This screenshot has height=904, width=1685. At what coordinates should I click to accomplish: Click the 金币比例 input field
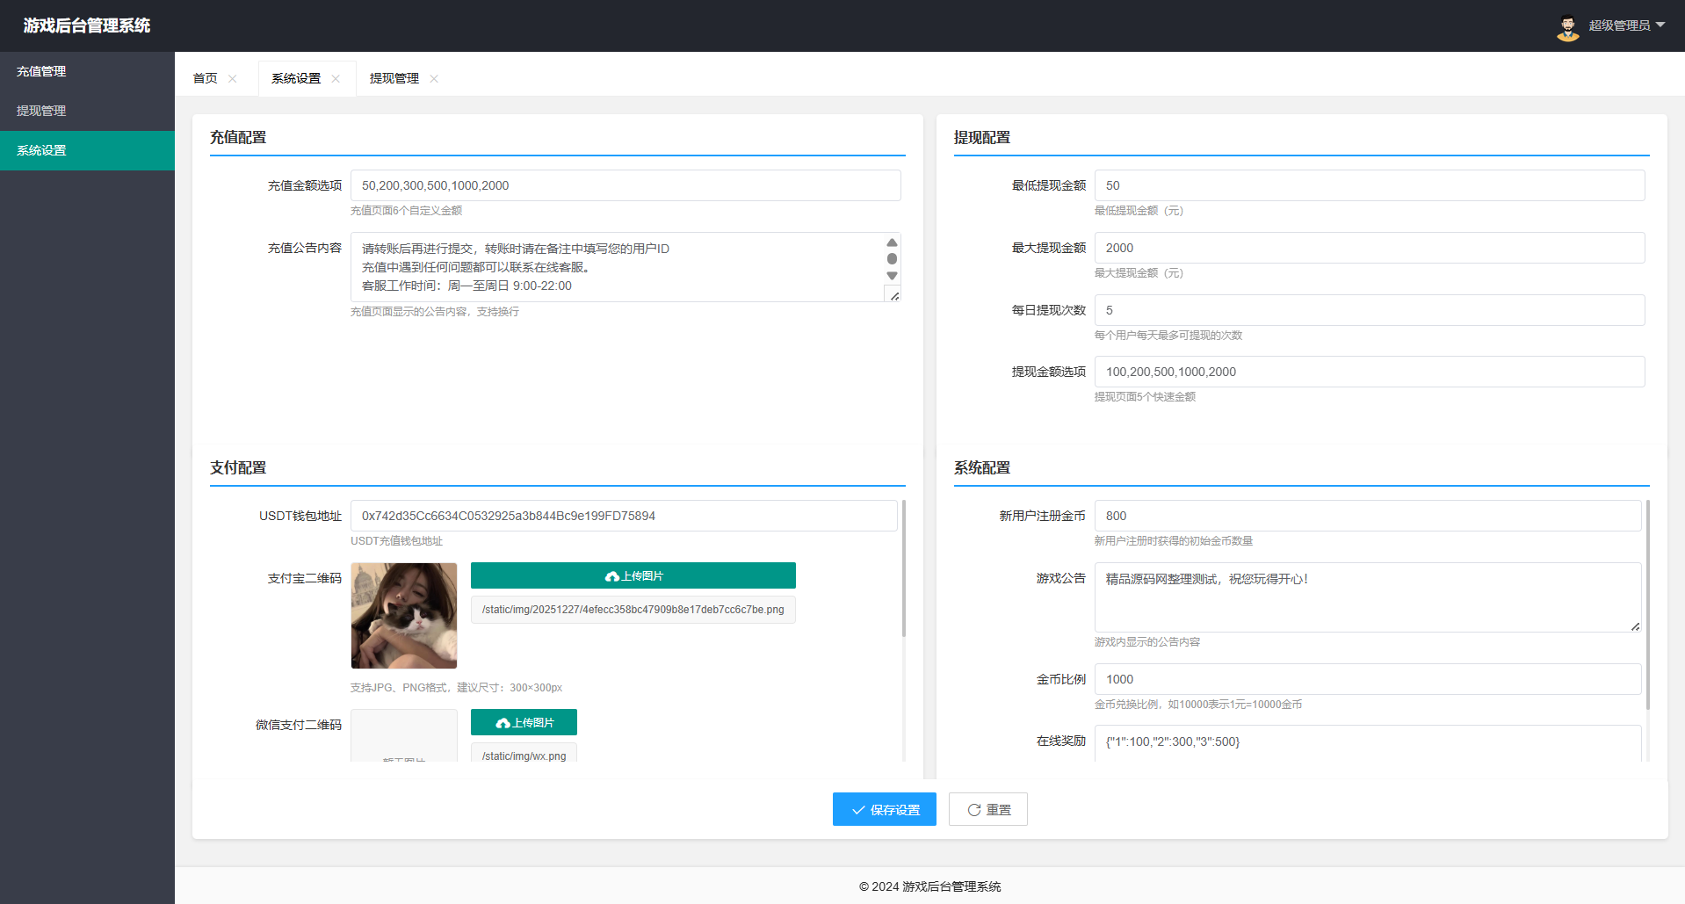pyautogui.click(x=1367, y=679)
